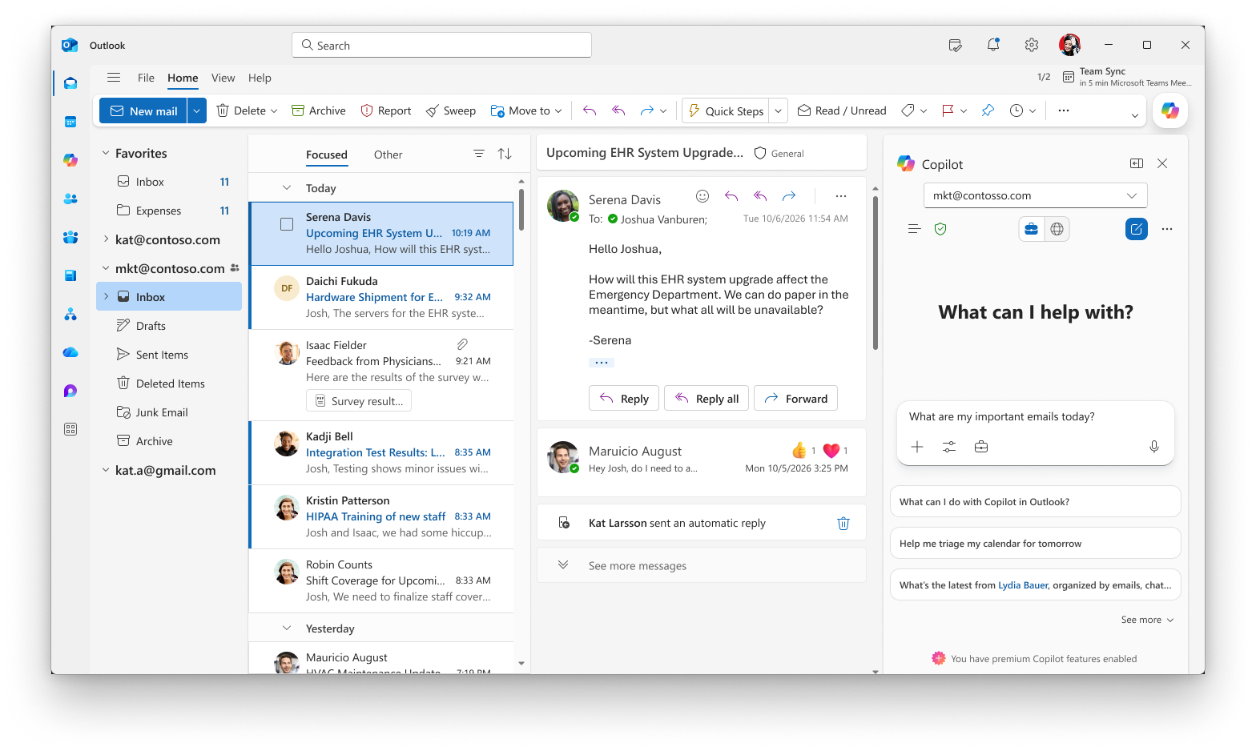Open My Day calendar-check icon in title bar

tap(955, 45)
